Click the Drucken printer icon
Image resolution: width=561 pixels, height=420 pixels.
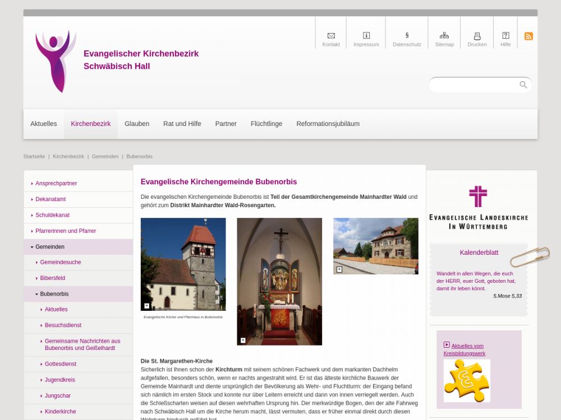pos(477,36)
